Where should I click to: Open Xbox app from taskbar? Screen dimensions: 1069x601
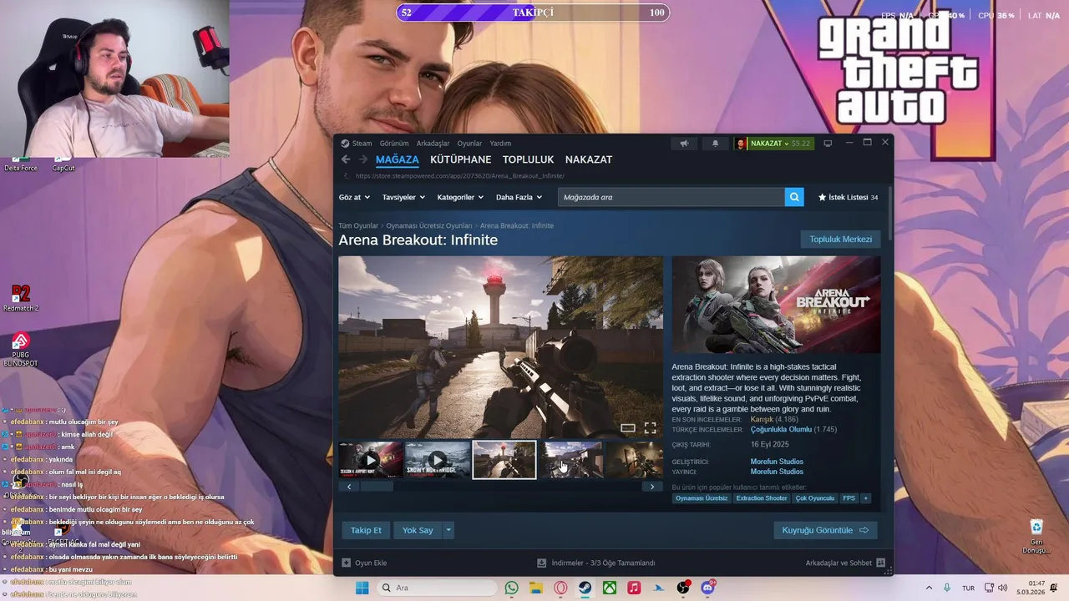(x=610, y=588)
